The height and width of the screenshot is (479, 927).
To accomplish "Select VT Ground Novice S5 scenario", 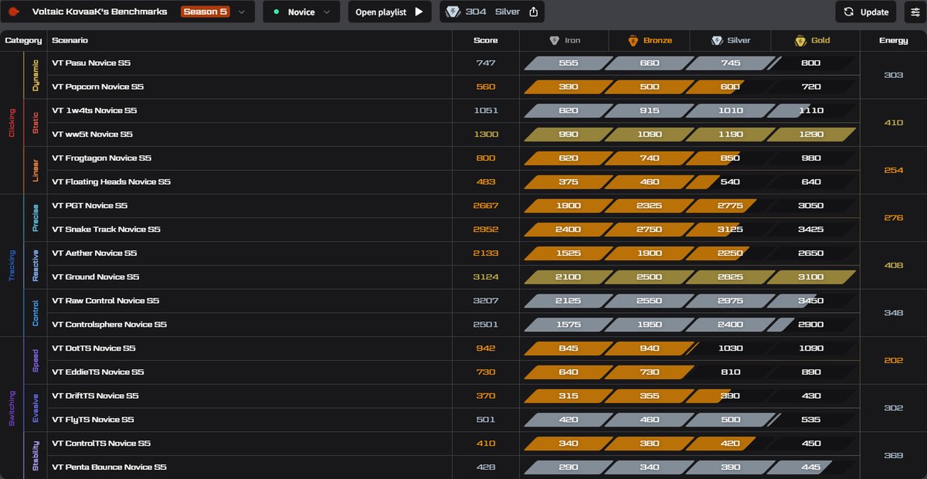I will [95, 277].
